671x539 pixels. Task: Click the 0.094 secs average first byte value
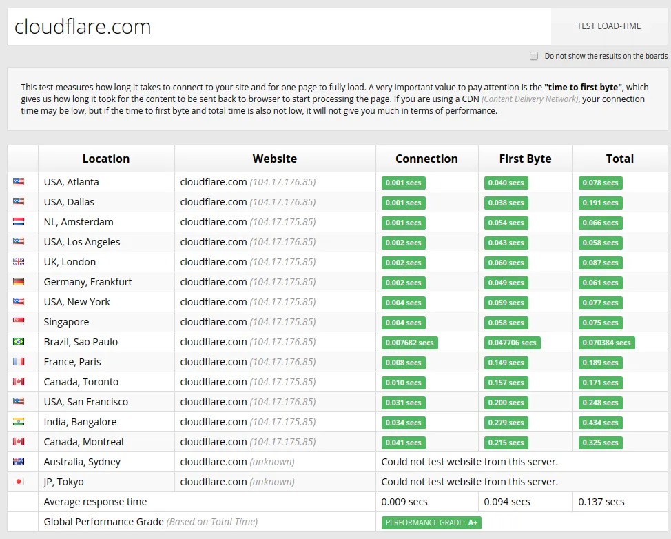[507, 502]
